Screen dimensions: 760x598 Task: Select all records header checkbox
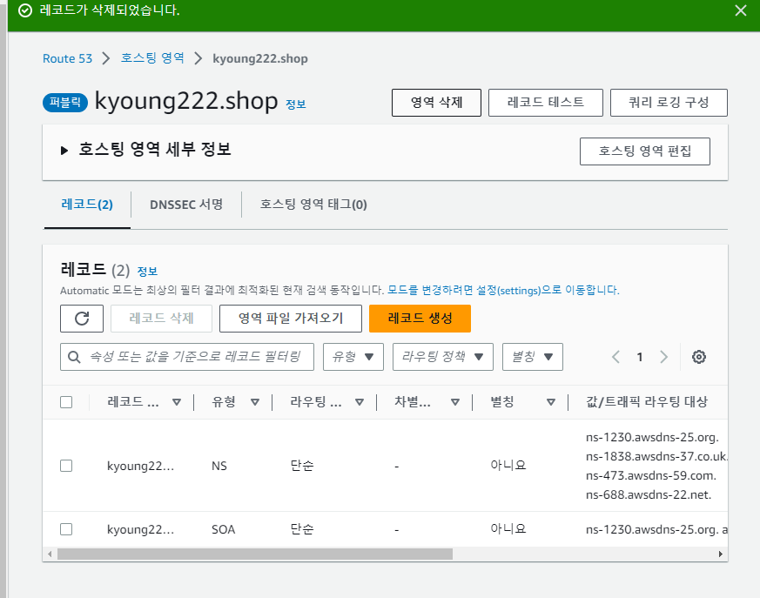(66, 402)
